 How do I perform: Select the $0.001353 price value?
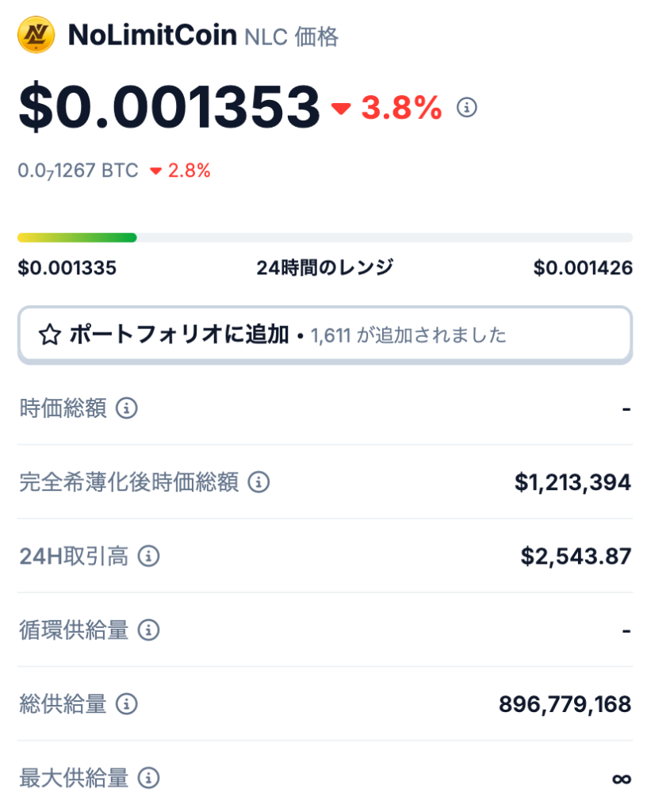pos(169,107)
